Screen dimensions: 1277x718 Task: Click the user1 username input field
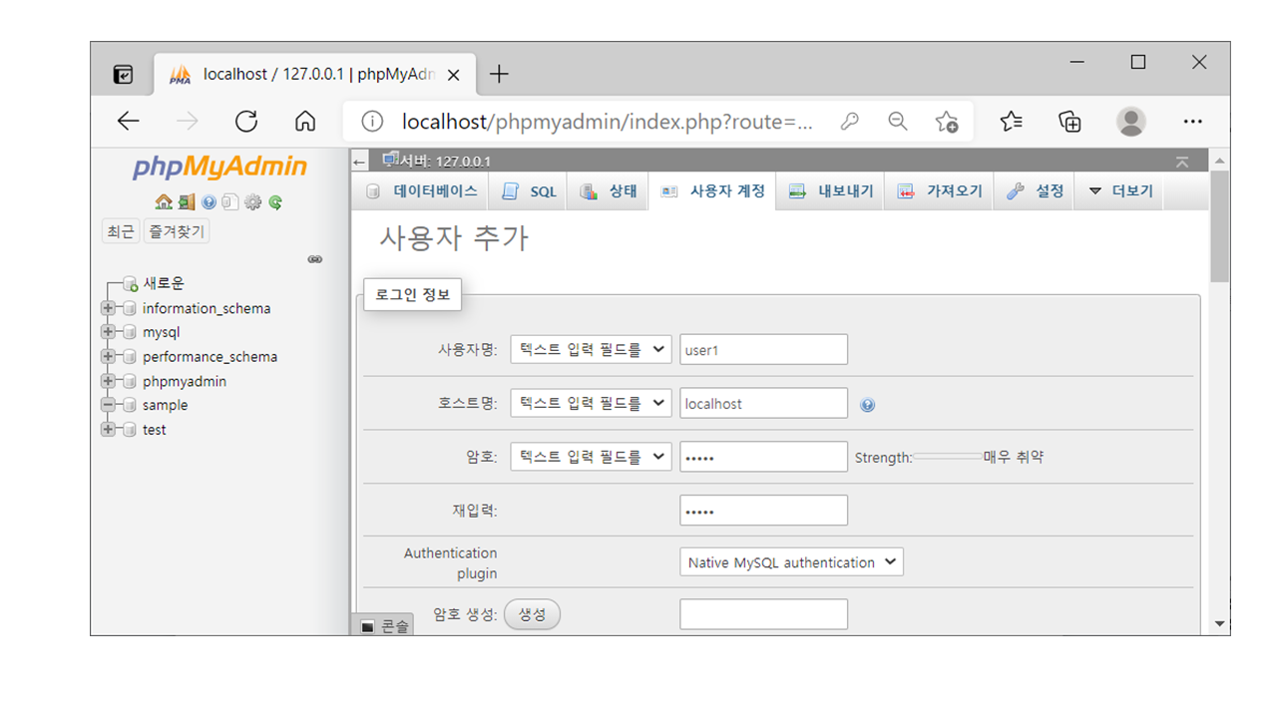[763, 350]
